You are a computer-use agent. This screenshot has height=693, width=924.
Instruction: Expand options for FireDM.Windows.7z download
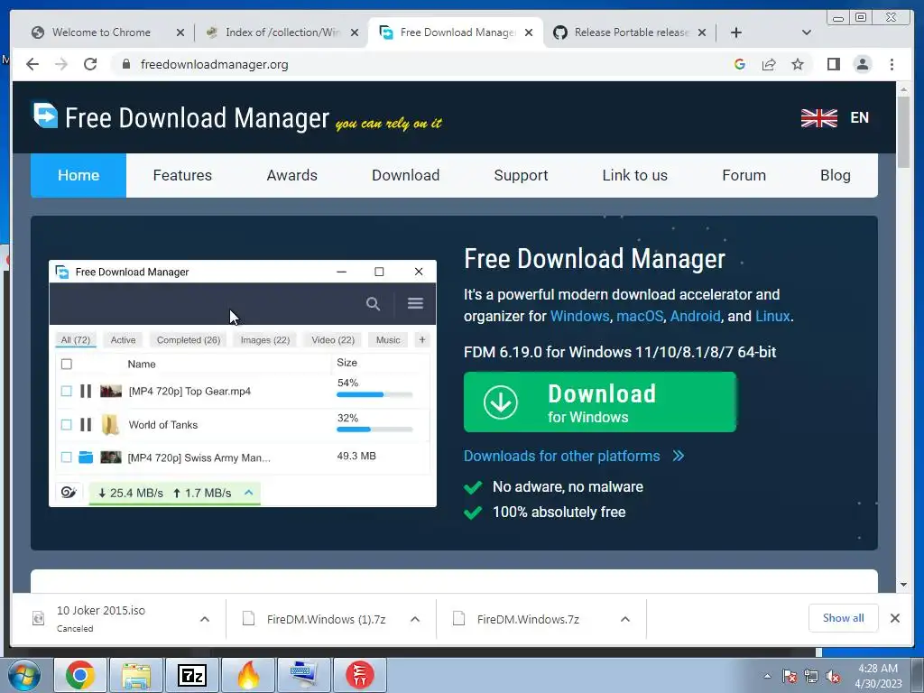tap(625, 619)
